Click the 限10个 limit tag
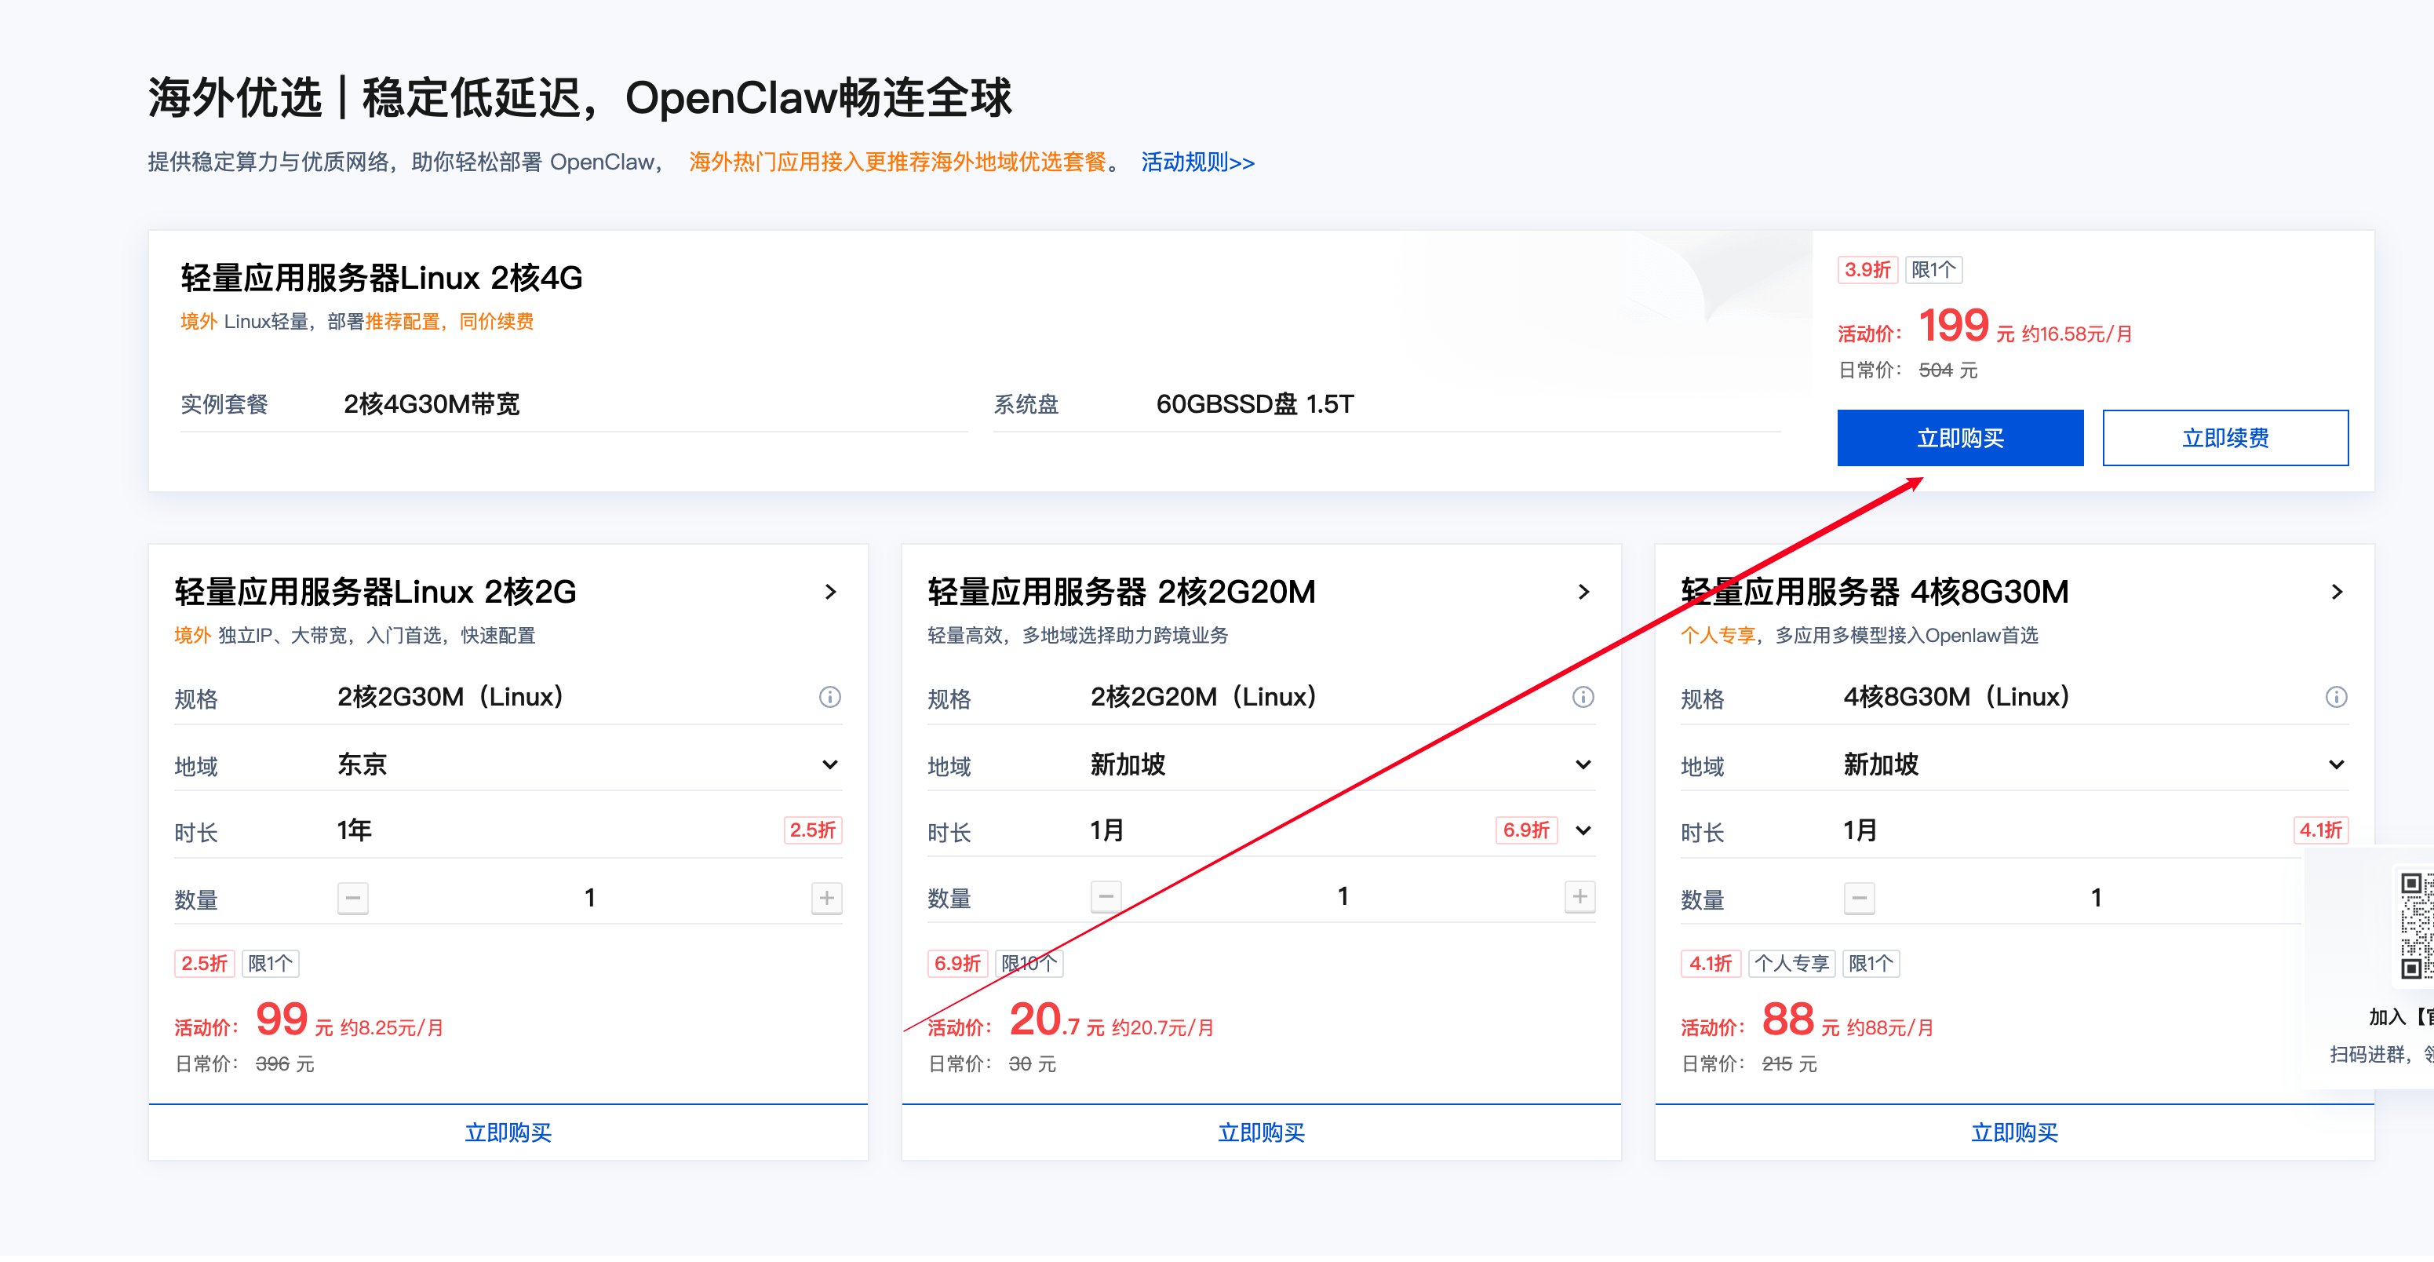 pyautogui.click(x=1029, y=963)
